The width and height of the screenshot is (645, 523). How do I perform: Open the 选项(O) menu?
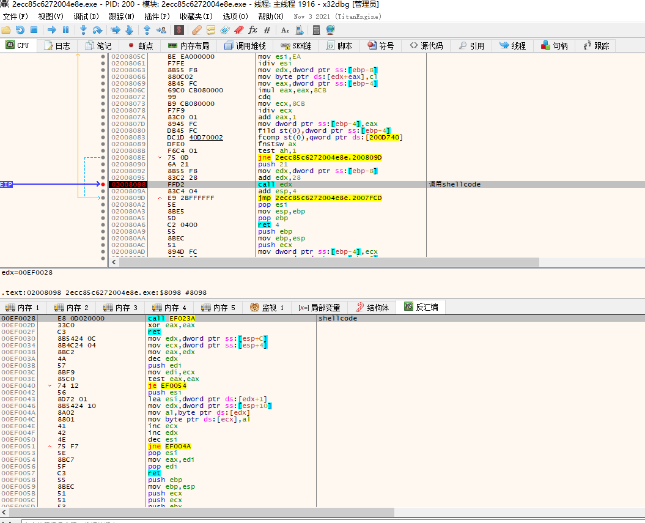(x=235, y=17)
